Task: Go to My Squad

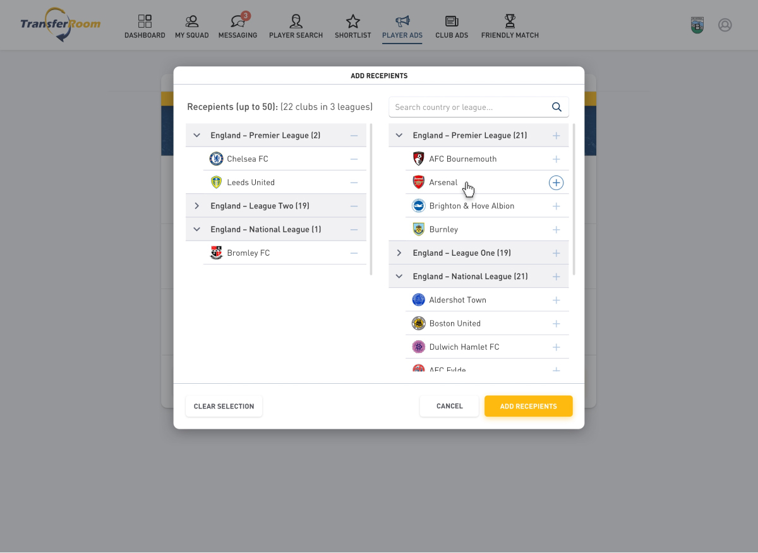Action: click(192, 27)
